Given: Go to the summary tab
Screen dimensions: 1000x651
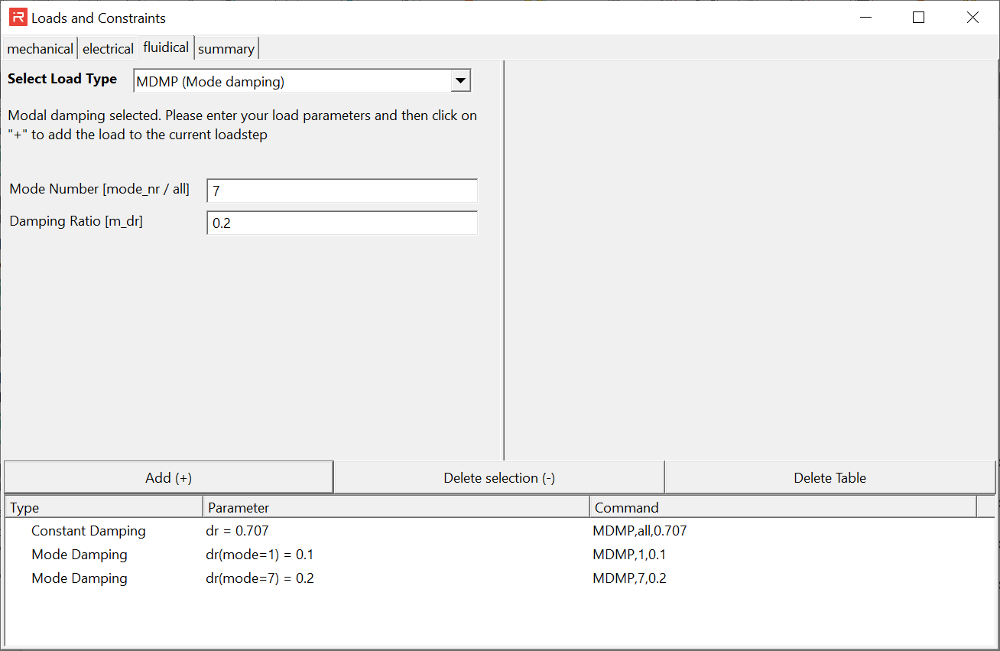Looking at the screenshot, I should pos(226,48).
